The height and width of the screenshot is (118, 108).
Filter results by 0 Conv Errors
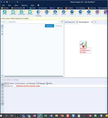pyautogui.click(x=20, y=83)
